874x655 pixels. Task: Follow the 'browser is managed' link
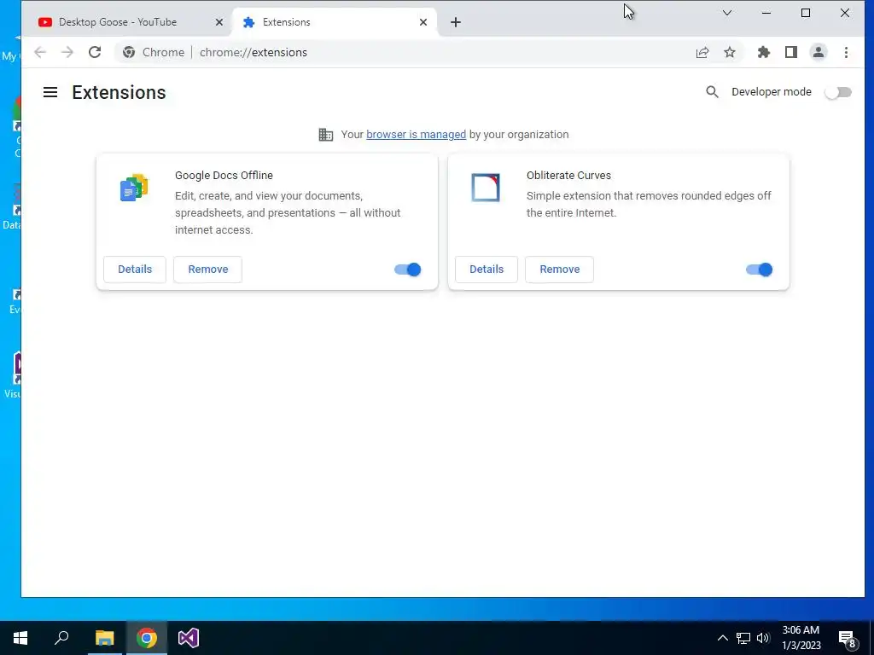[416, 134]
